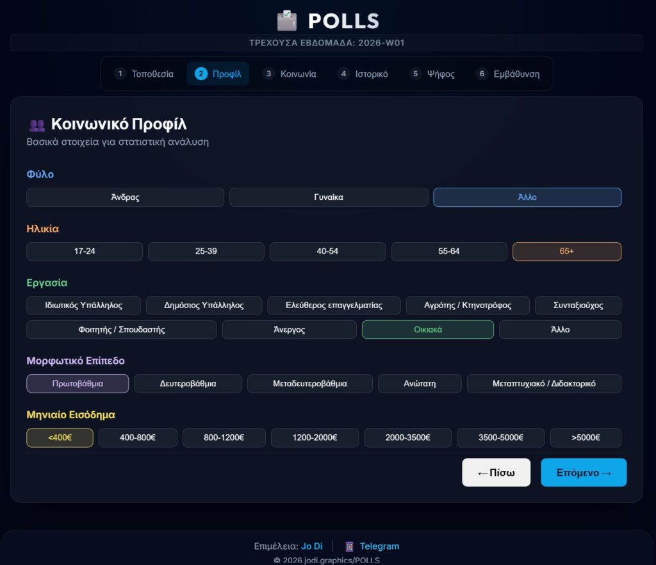Select Μεταπτυχιακό / Διδακτορικό education level
The image size is (656, 565).
pyautogui.click(x=544, y=384)
